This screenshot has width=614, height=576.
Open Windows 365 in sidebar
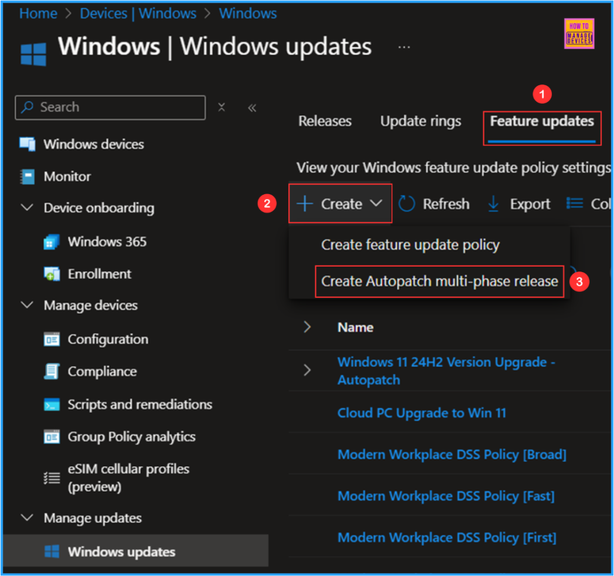(x=107, y=242)
